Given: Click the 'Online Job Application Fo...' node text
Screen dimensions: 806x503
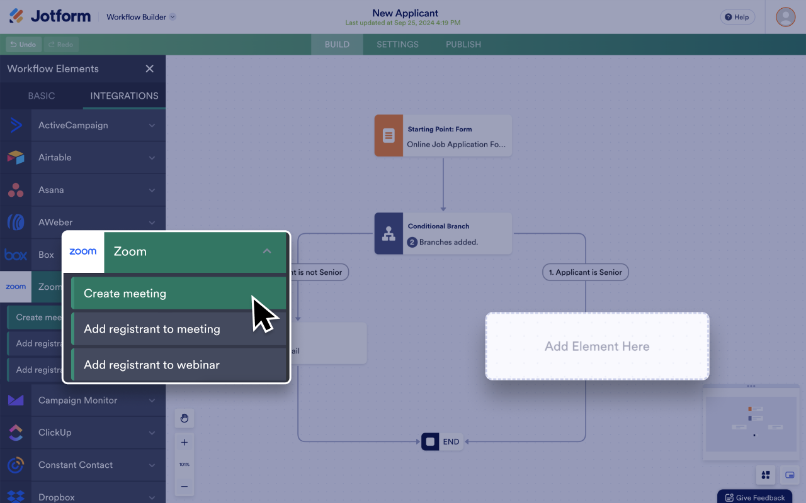Looking at the screenshot, I should (x=456, y=144).
